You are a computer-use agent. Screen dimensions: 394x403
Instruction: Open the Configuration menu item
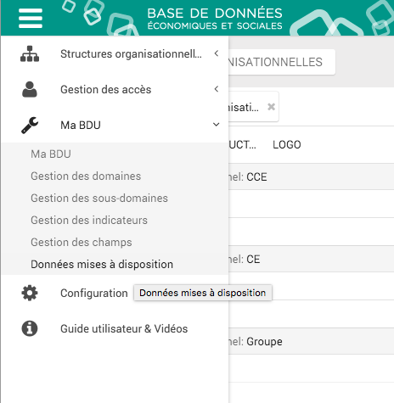(x=94, y=294)
